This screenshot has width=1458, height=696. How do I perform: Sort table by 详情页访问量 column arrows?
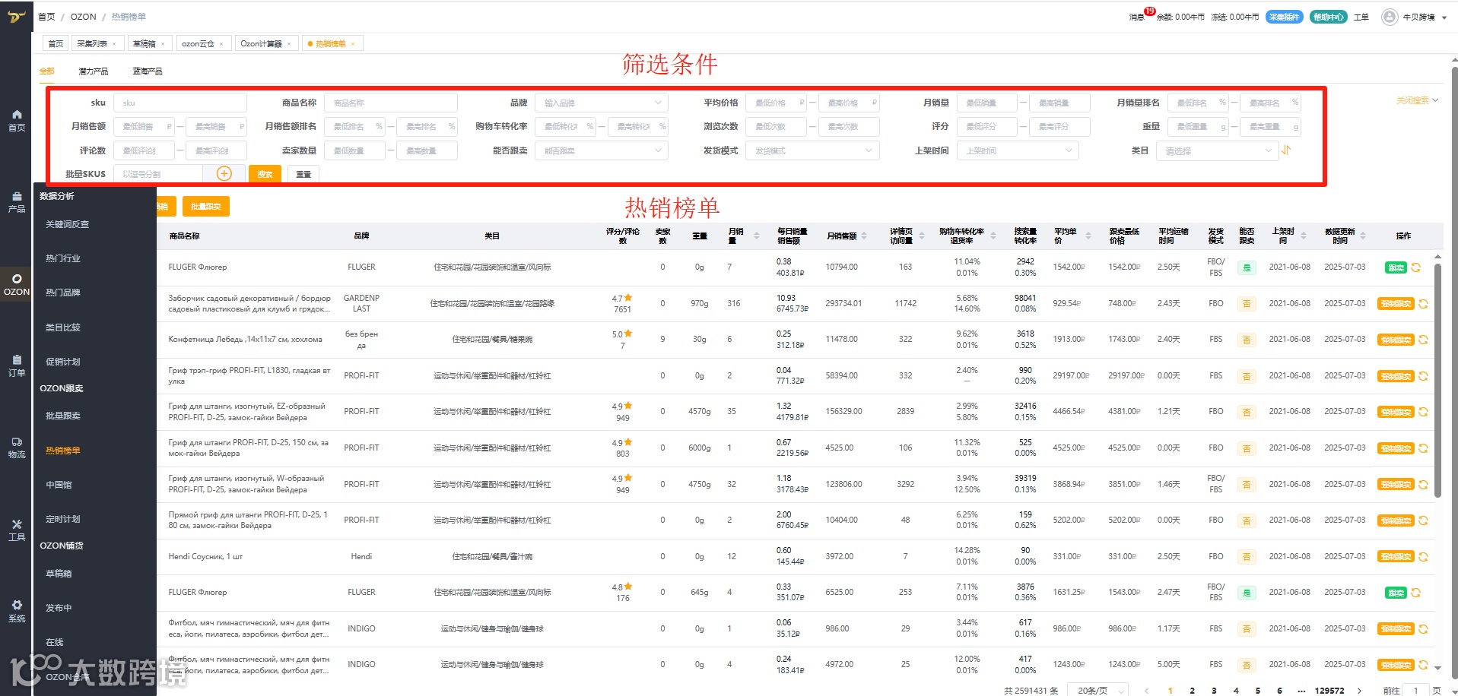[922, 236]
